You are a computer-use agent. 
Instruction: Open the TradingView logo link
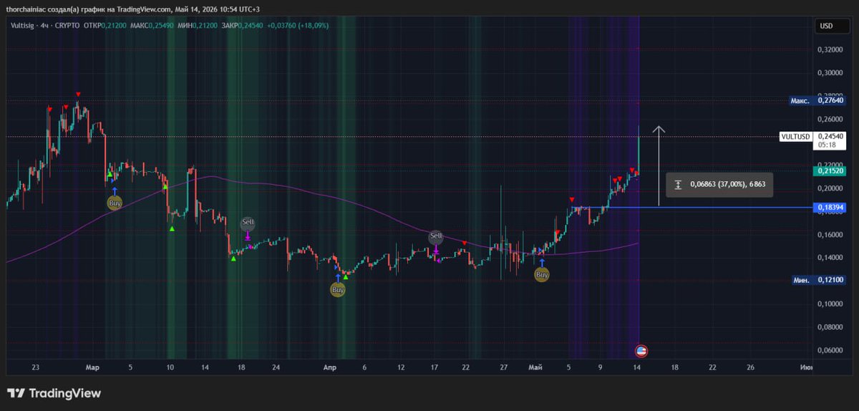pos(54,393)
